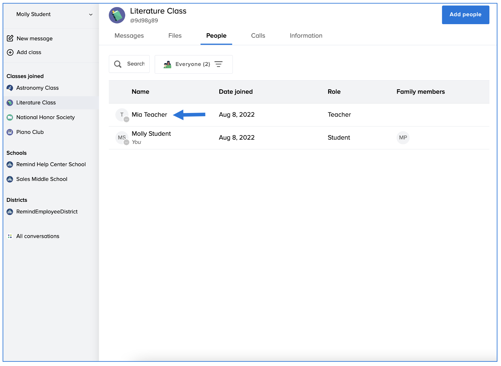501x366 pixels.
Task: Click Mia Teacher's T avatar
Action: (x=122, y=115)
